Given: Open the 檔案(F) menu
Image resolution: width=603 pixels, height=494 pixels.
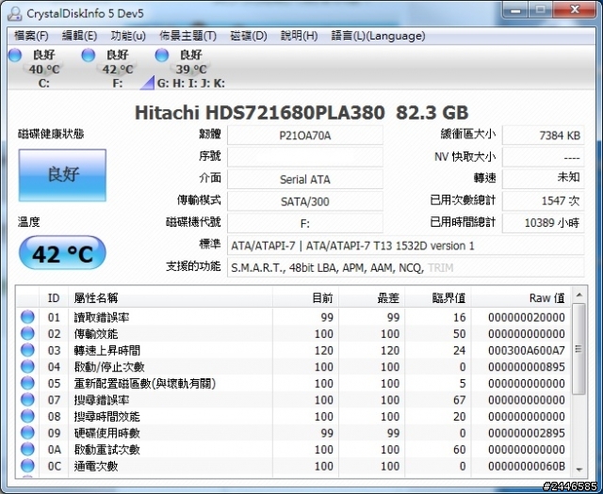Looking at the screenshot, I should pyautogui.click(x=30, y=36).
